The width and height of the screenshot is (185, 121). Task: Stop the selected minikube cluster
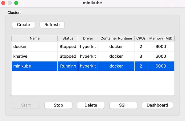[x=58, y=105]
